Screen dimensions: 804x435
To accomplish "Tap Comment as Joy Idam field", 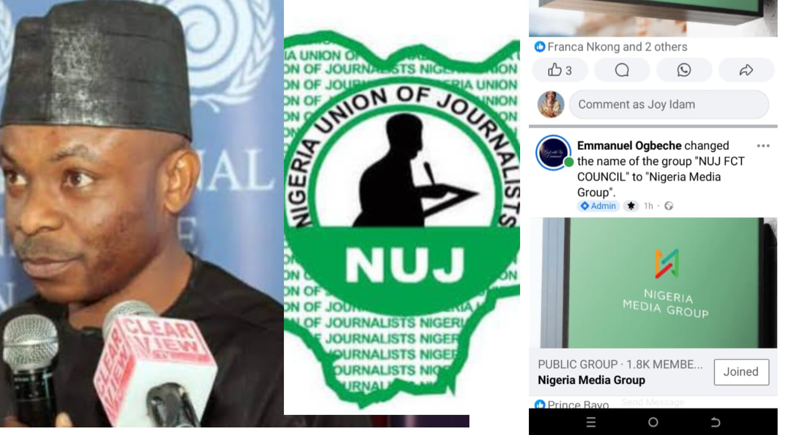I will tap(669, 104).
